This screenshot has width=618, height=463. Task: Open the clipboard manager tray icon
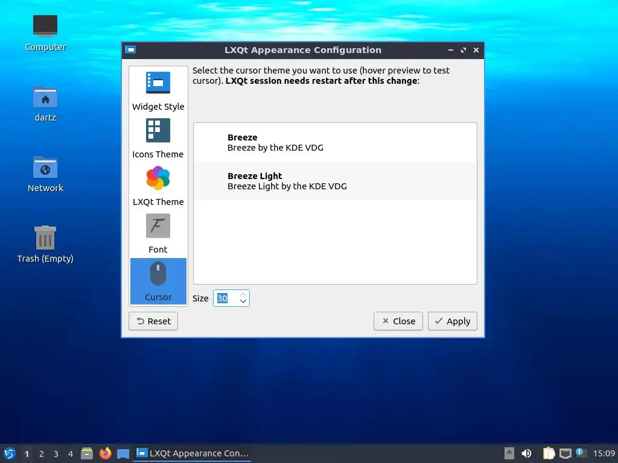(549, 453)
